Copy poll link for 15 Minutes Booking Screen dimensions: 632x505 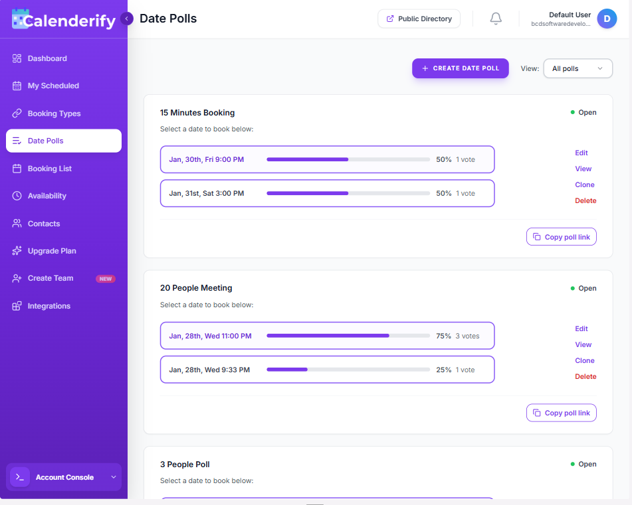pos(561,237)
